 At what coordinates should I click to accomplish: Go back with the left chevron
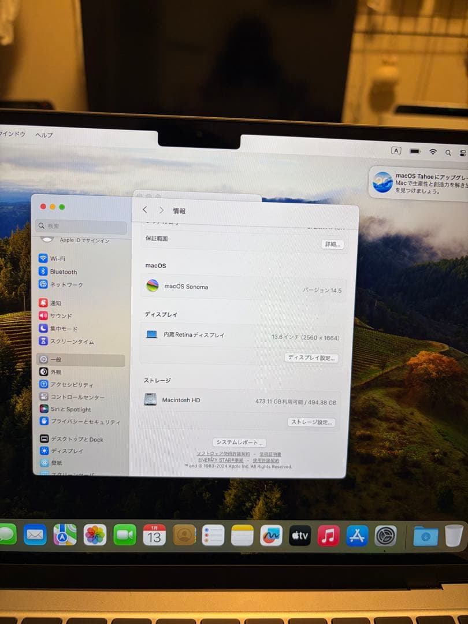click(145, 210)
